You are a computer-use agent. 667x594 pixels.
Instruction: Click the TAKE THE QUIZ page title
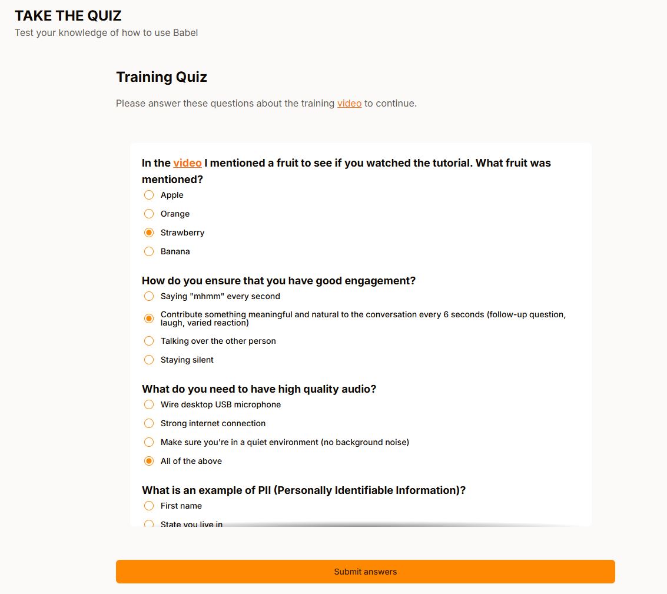click(68, 15)
